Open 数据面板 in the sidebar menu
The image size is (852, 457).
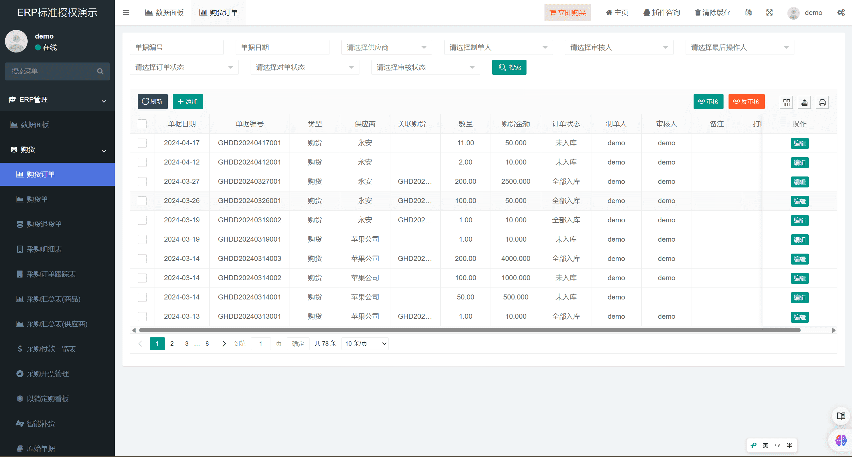click(57, 125)
